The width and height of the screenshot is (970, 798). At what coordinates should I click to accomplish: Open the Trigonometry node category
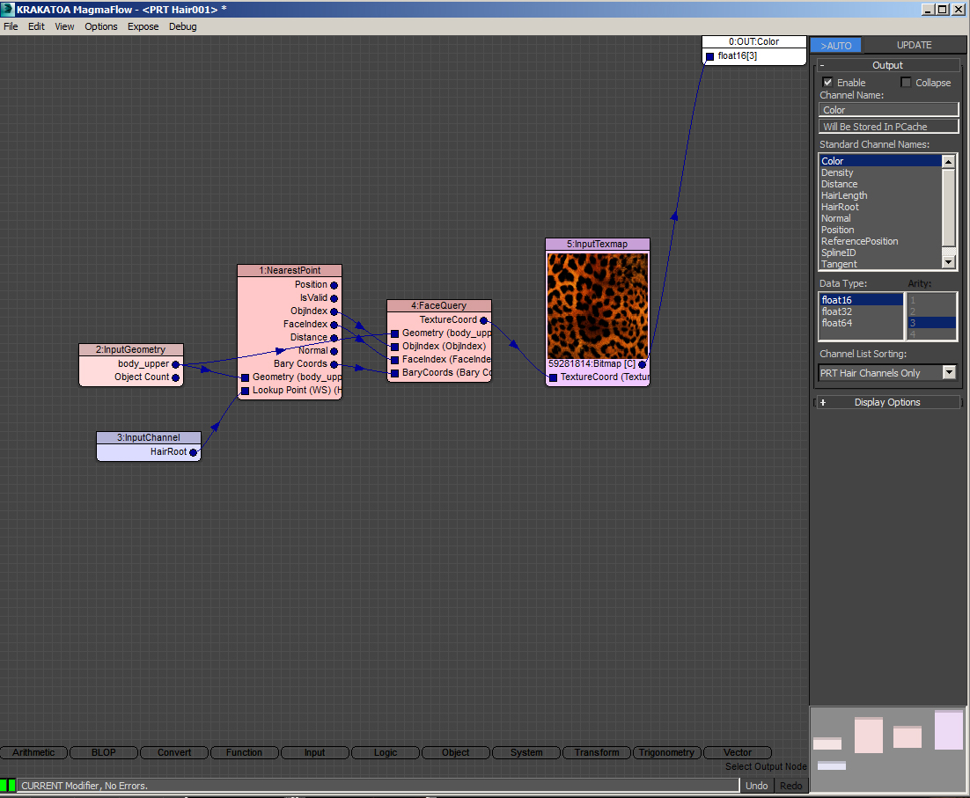(667, 752)
